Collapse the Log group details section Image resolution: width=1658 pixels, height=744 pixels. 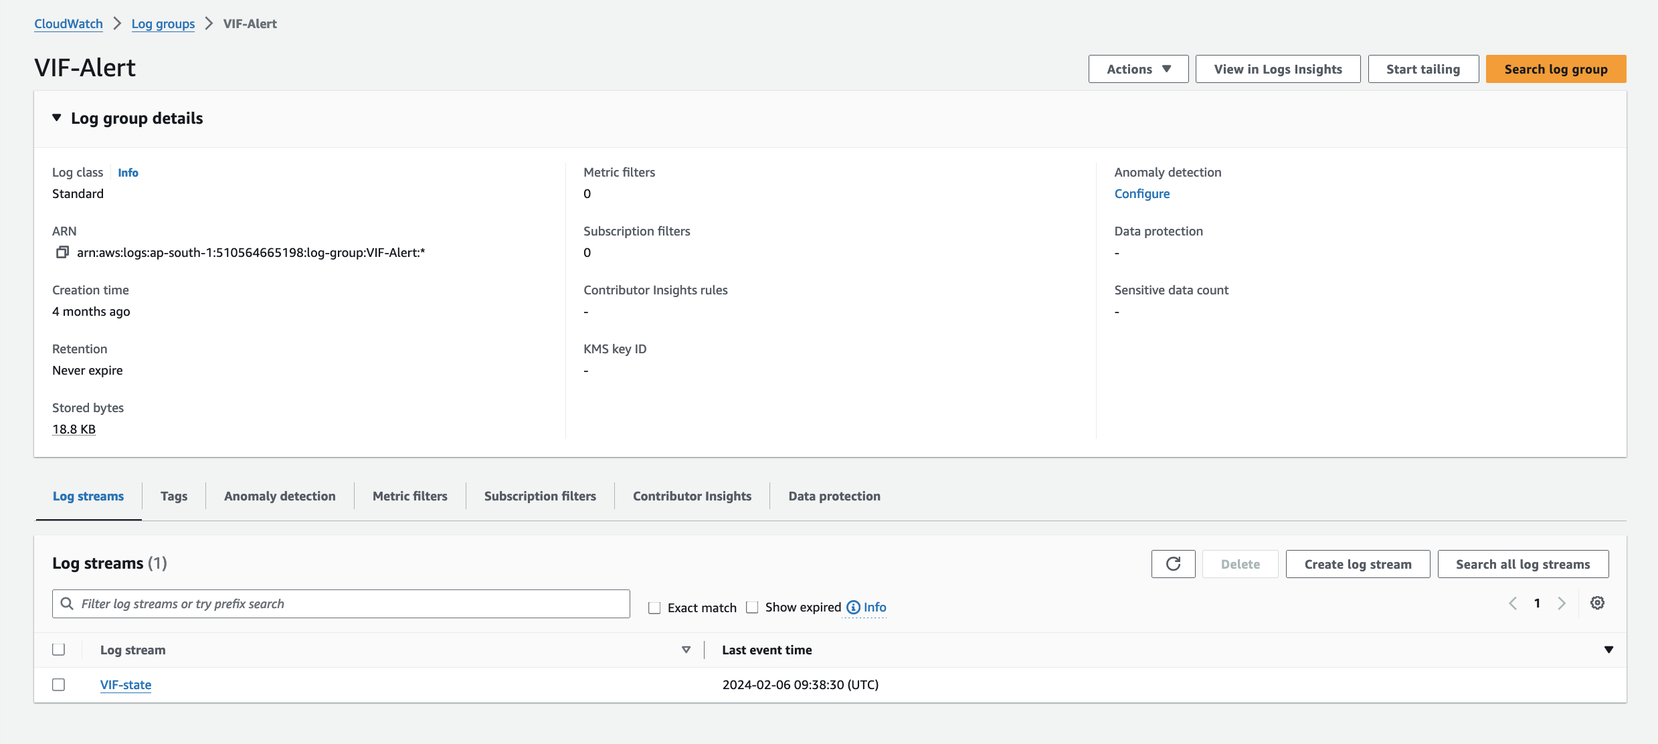[57, 118]
